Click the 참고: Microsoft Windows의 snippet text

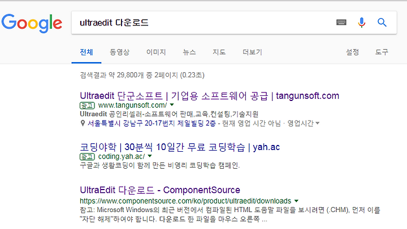[230, 214]
